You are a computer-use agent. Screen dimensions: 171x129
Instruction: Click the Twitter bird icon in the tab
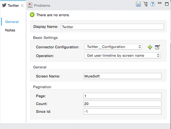coord(4,5)
